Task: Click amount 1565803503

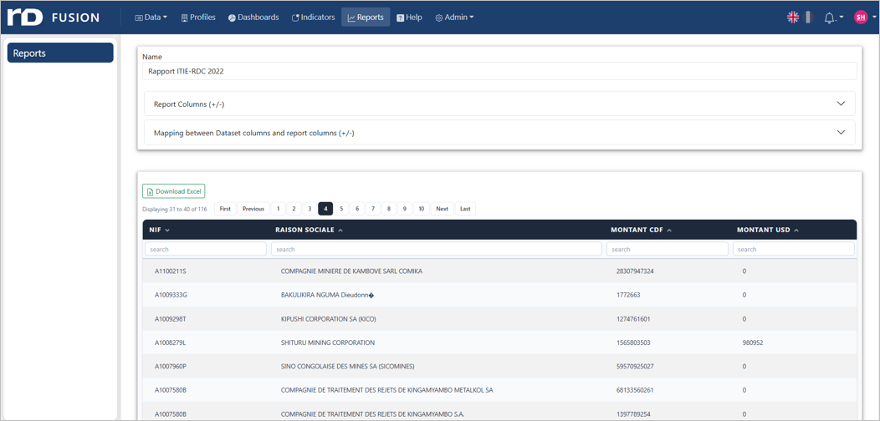Action: click(x=633, y=342)
